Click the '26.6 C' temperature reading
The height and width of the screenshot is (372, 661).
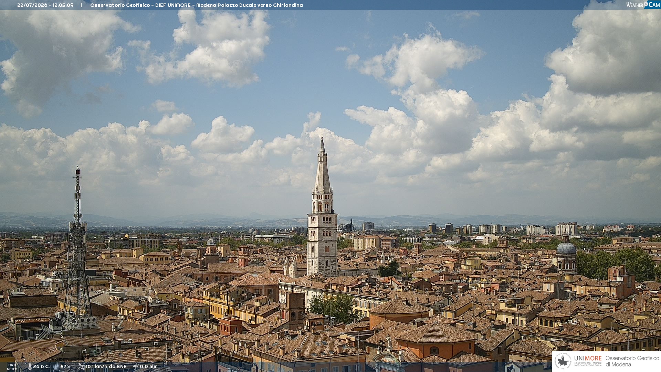coord(41,367)
